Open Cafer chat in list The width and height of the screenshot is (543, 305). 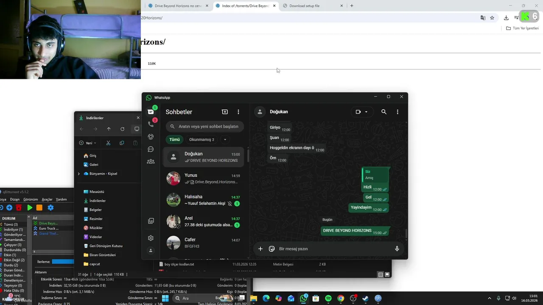click(204, 243)
